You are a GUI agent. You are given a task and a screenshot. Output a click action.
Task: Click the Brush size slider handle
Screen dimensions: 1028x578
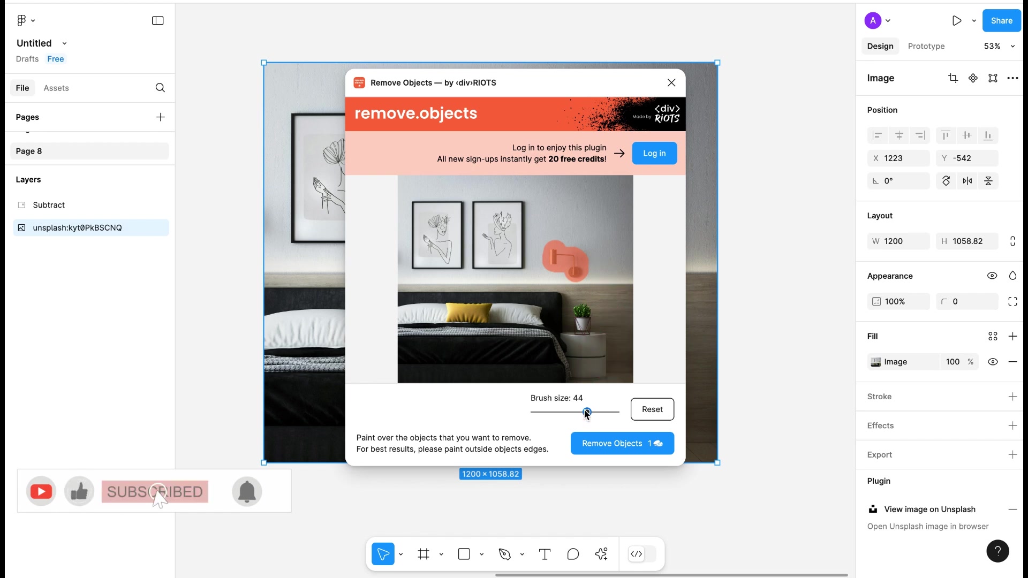click(587, 412)
